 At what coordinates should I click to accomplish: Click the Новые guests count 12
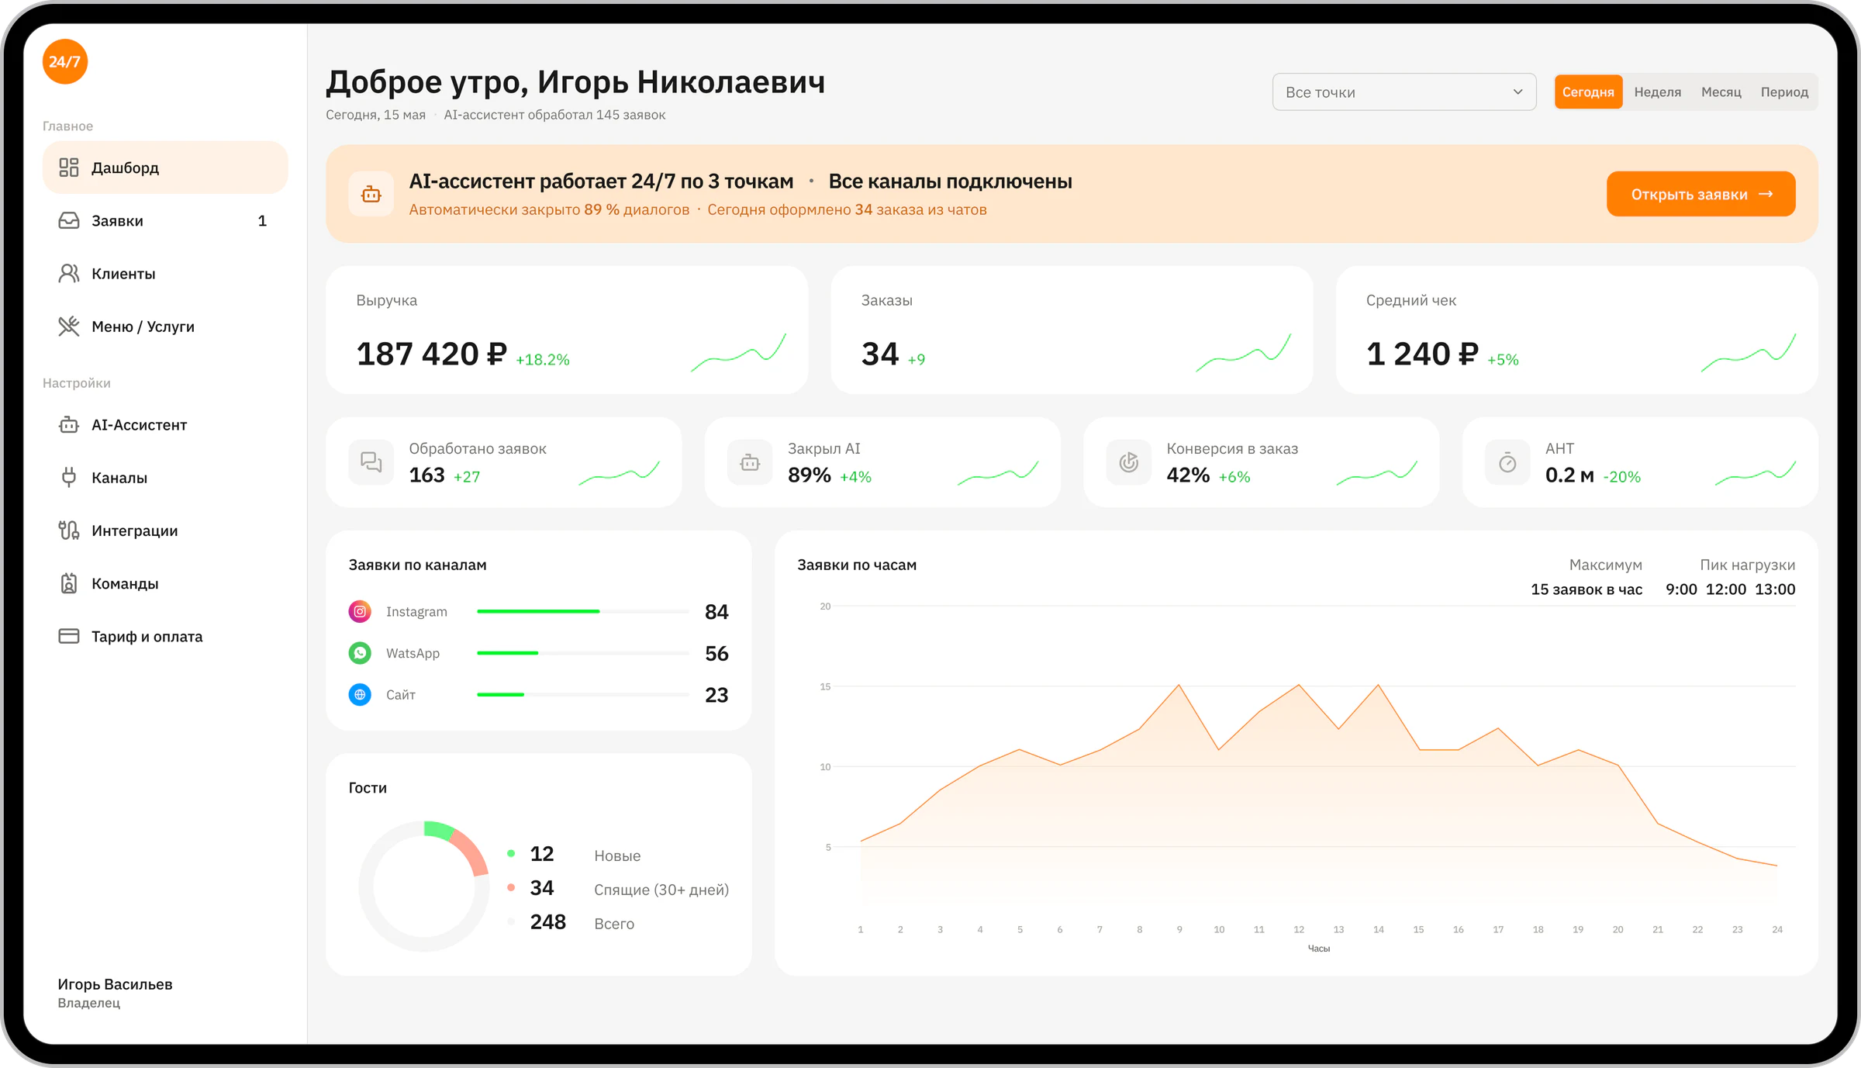[542, 853]
